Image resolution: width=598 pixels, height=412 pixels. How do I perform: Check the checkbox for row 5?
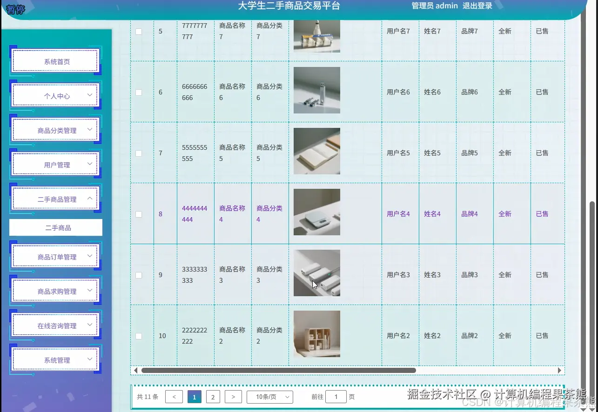pos(138,31)
